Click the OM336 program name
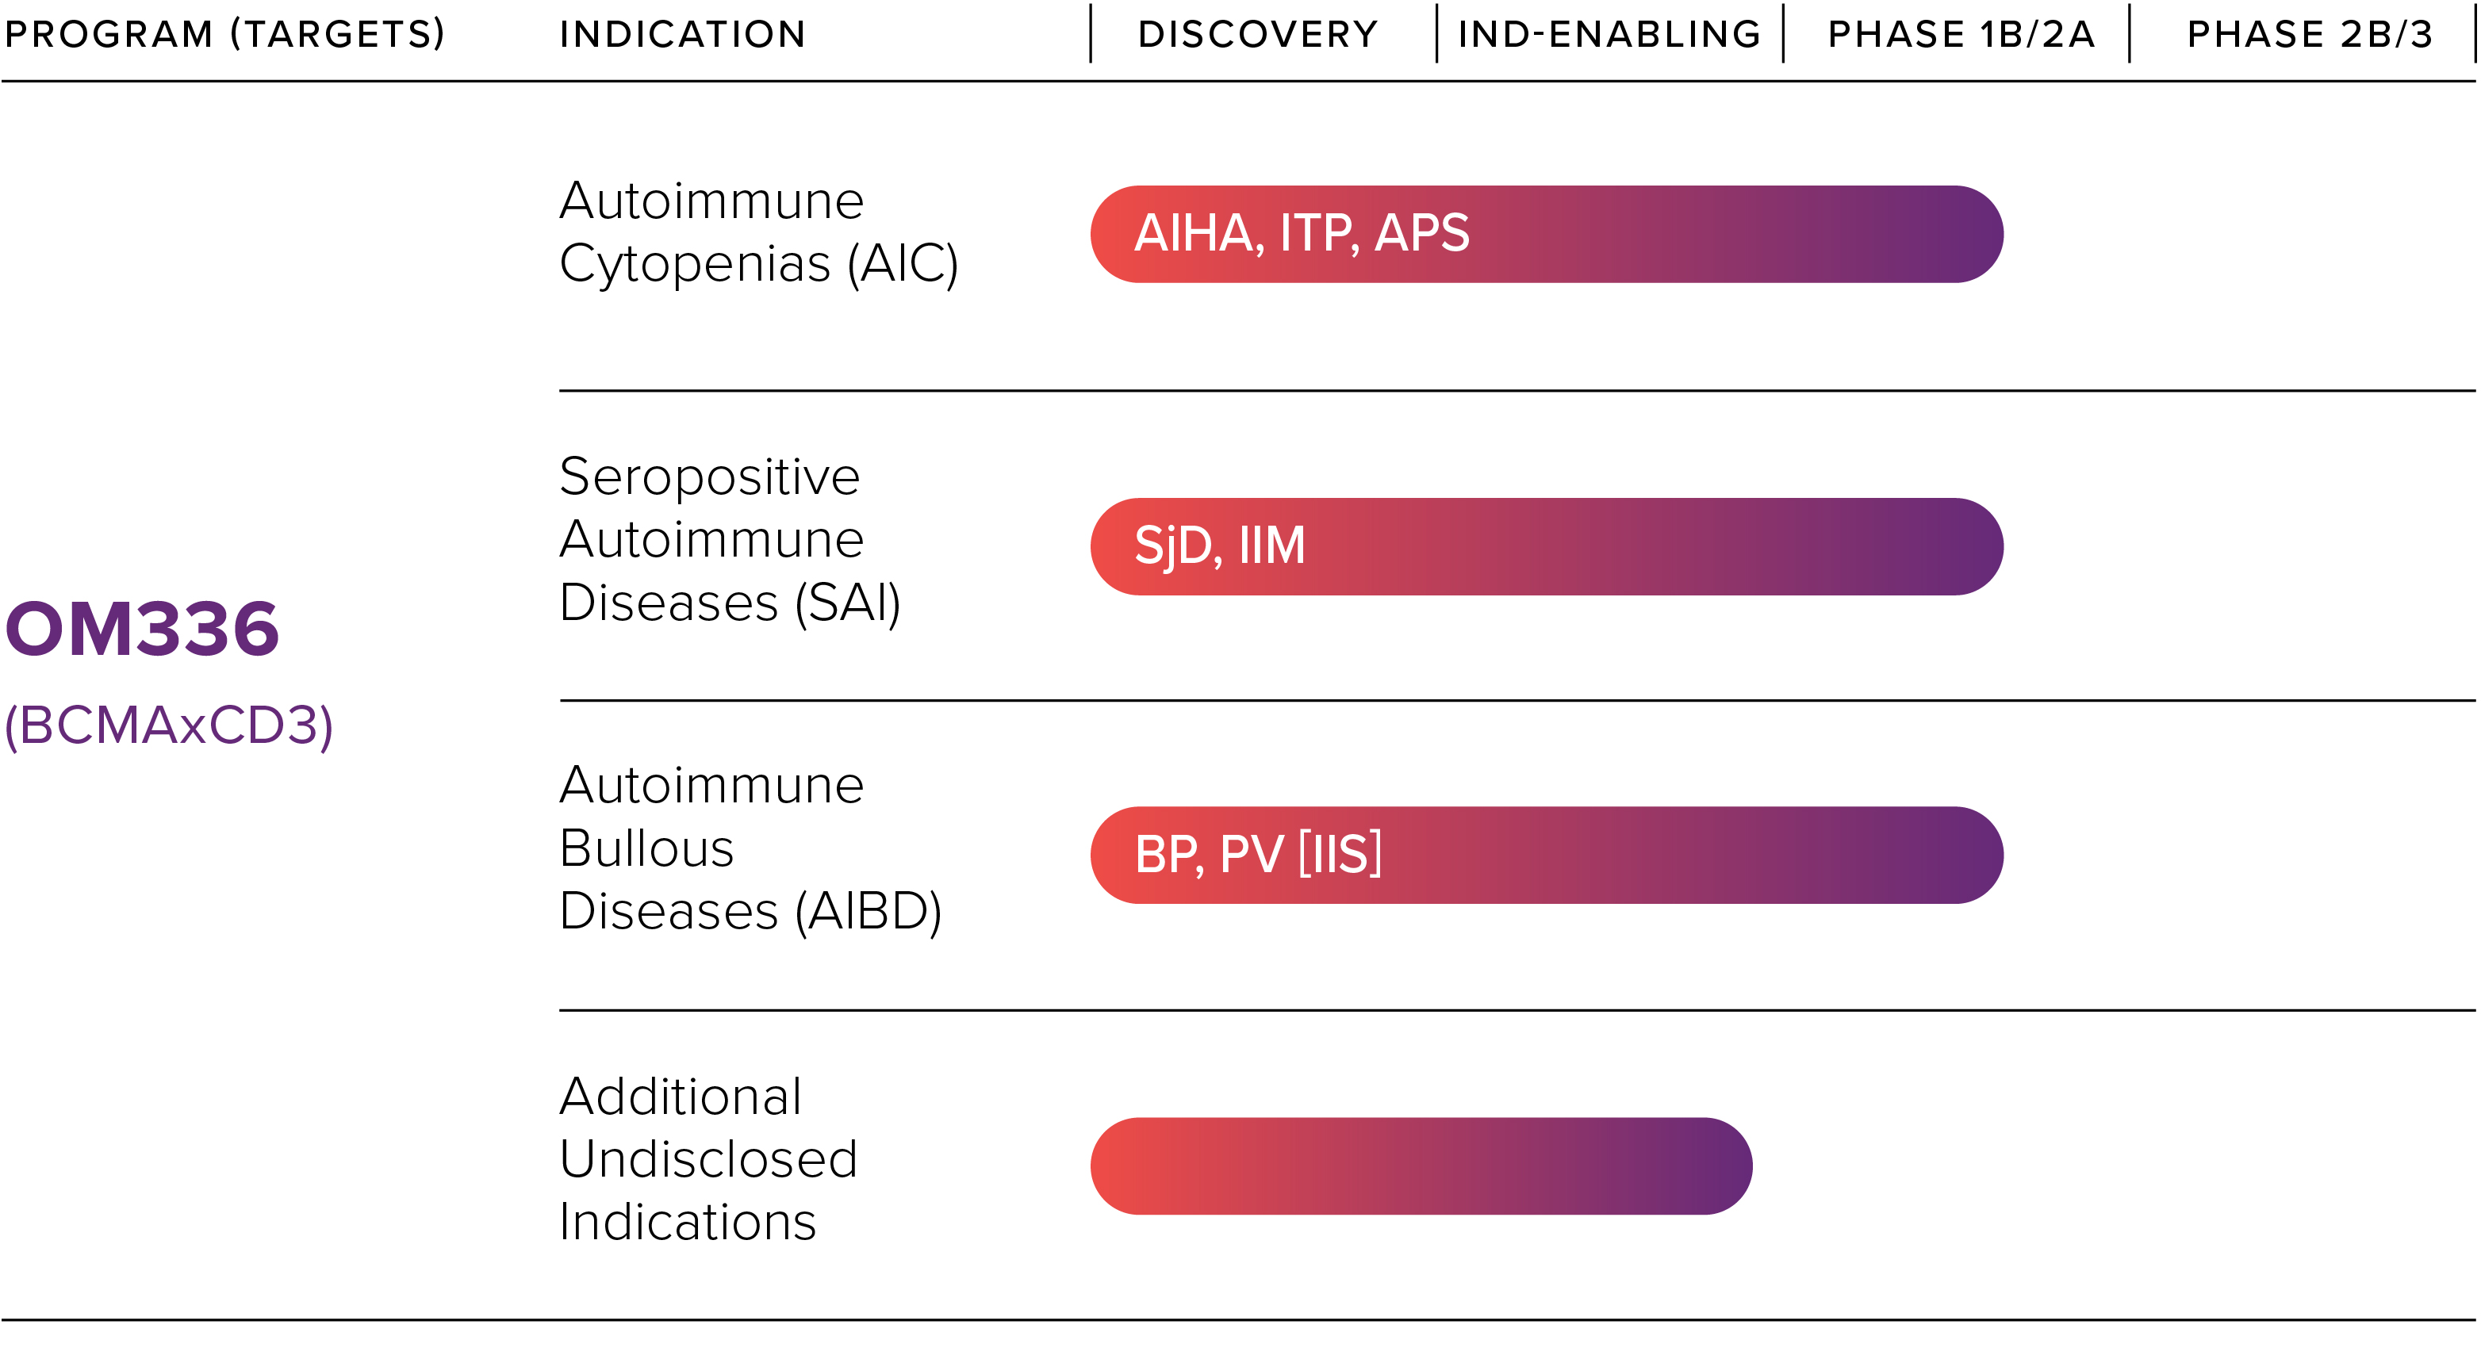2481x1355 pixels. coord(143,630)
